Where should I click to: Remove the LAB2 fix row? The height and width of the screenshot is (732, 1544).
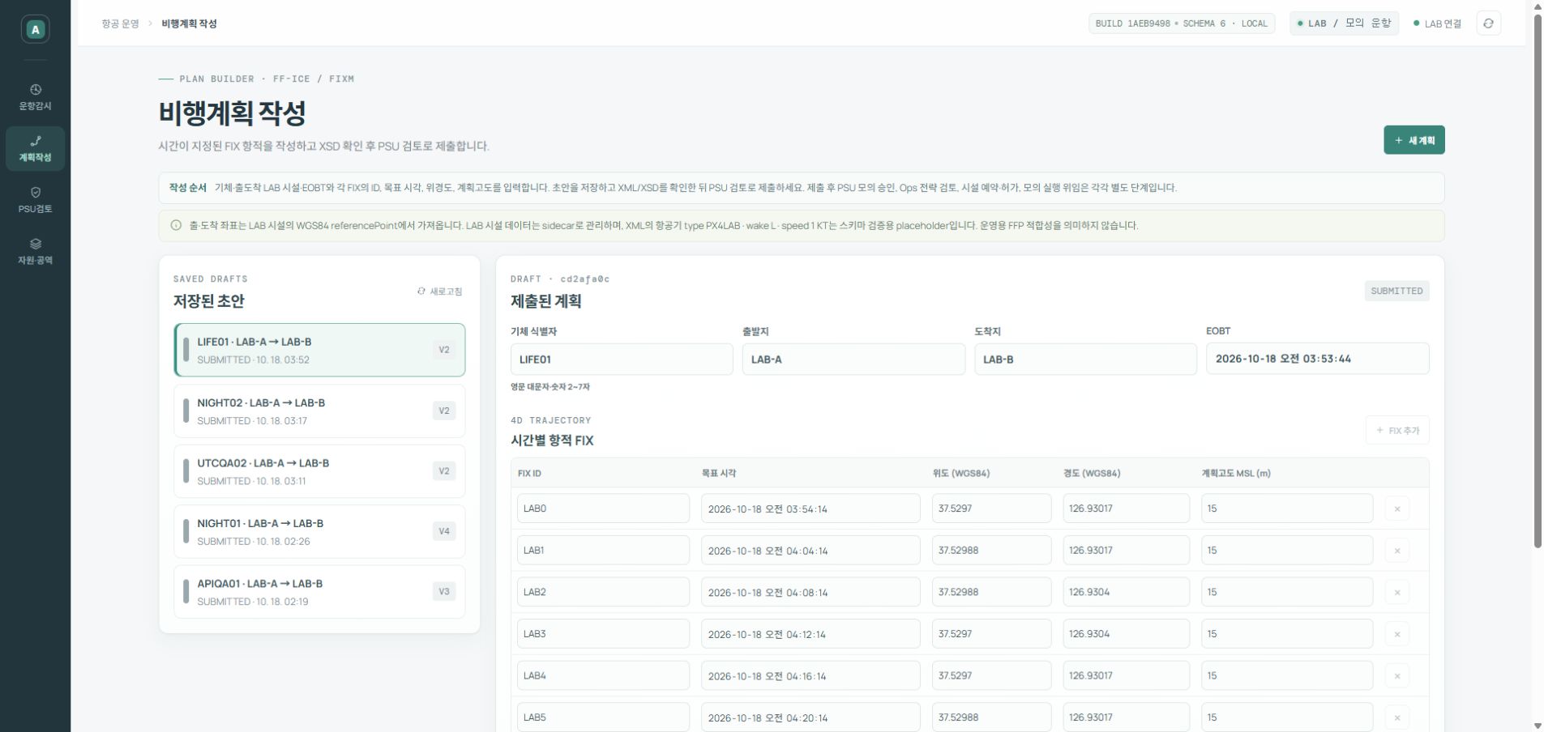[x=1396, y=593]
